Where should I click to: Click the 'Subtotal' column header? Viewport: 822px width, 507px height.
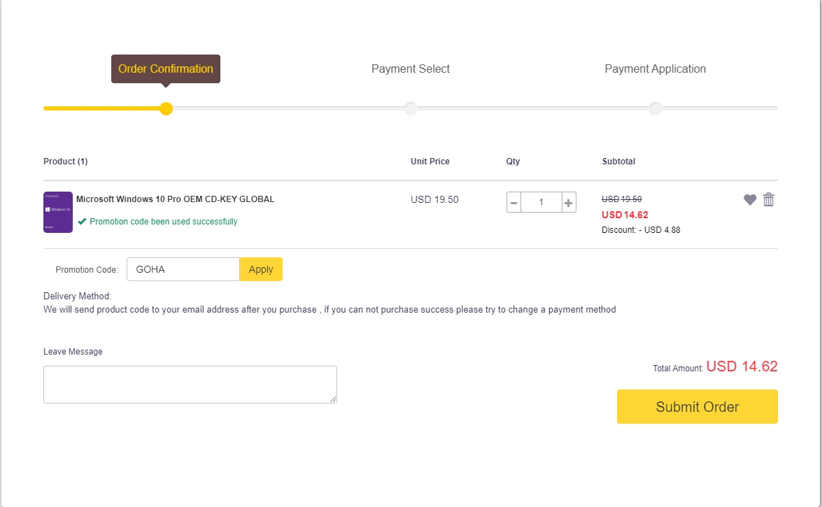(618, 162)
